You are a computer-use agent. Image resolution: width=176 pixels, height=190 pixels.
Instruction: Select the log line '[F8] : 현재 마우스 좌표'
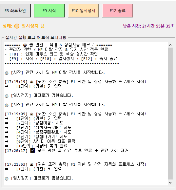click(x=51, y=54)
